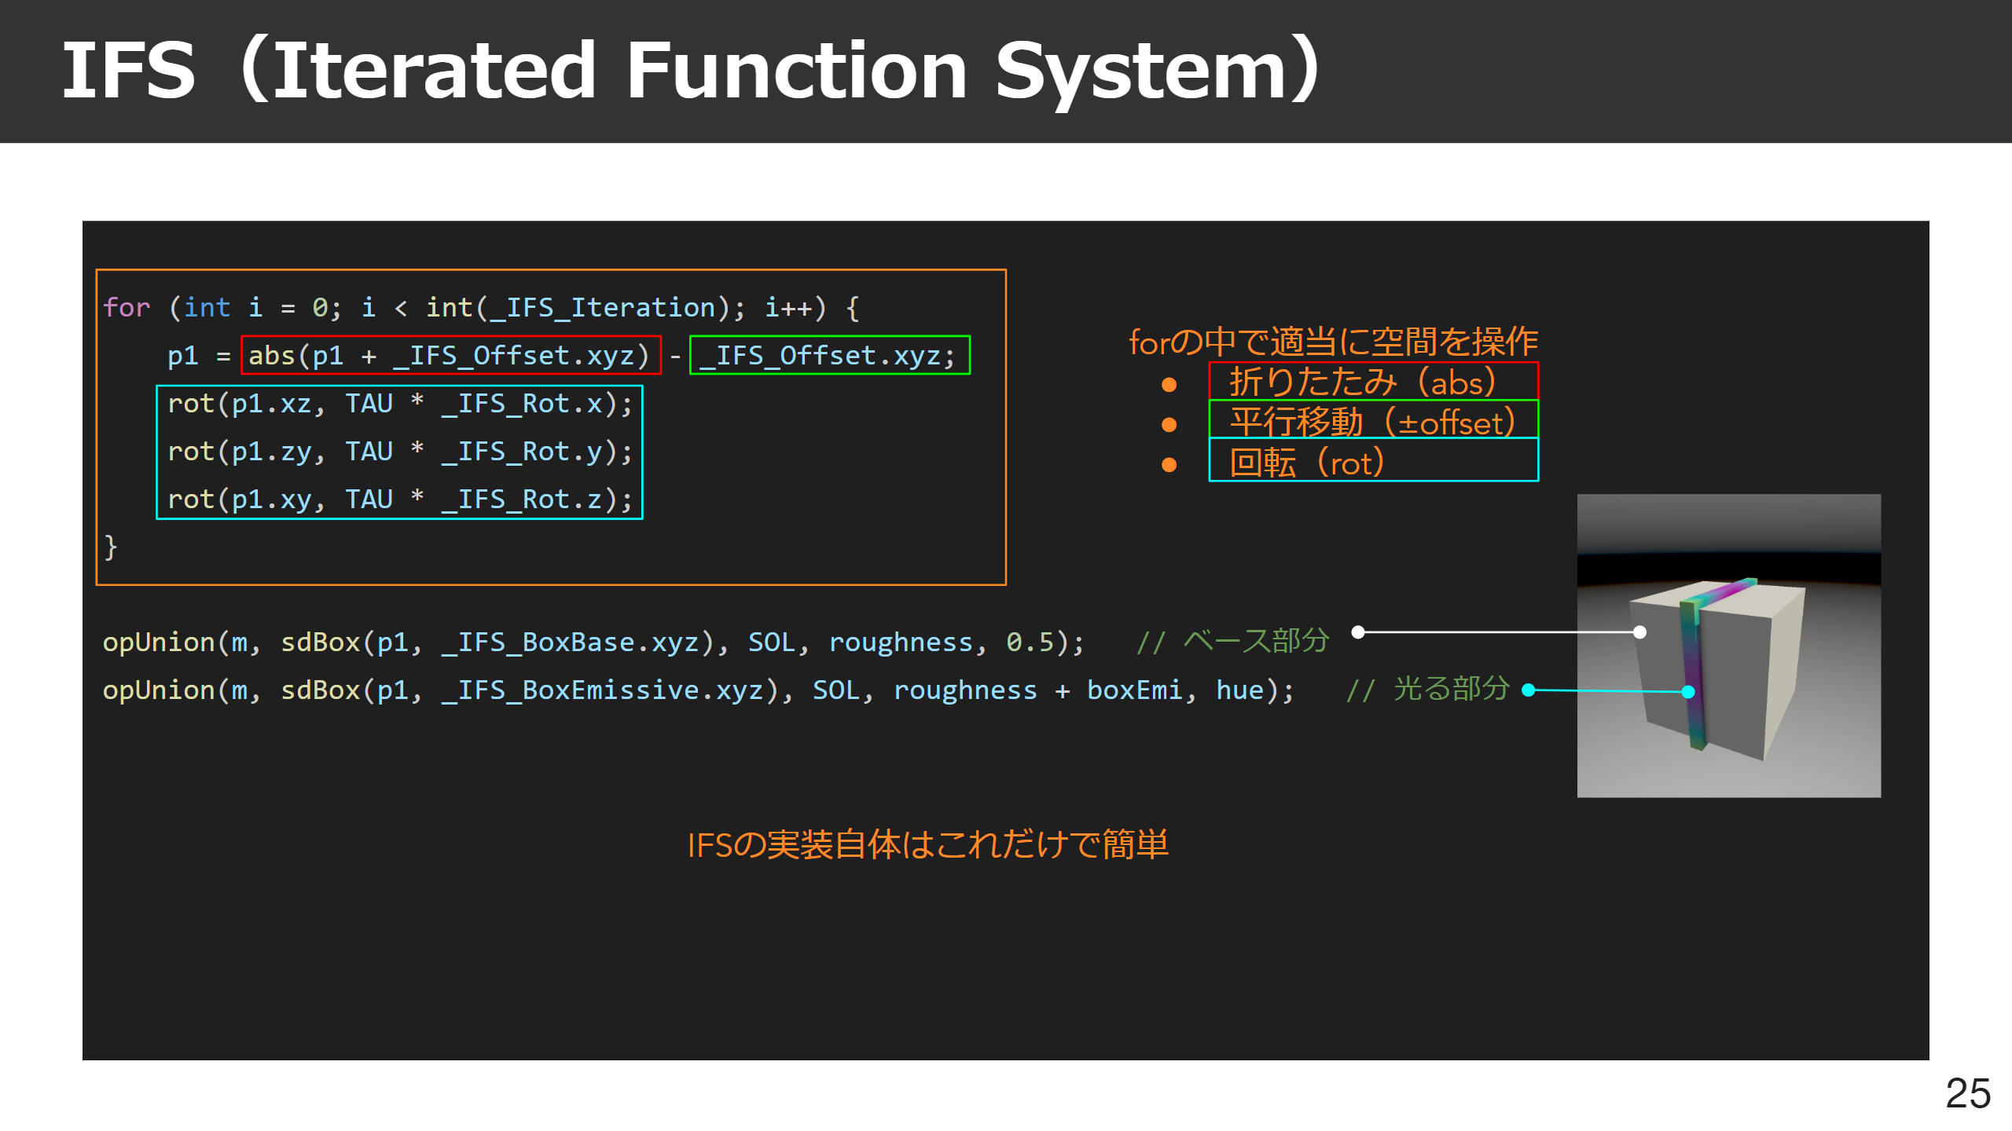
Task: Click the for loop header line
Action: coord(481,308)
